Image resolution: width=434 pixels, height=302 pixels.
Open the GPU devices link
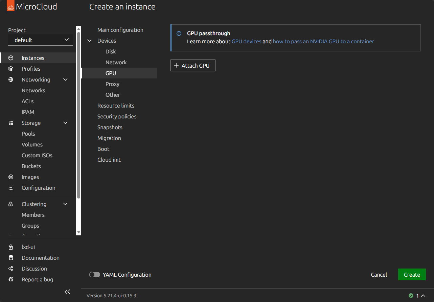point(246,41)
